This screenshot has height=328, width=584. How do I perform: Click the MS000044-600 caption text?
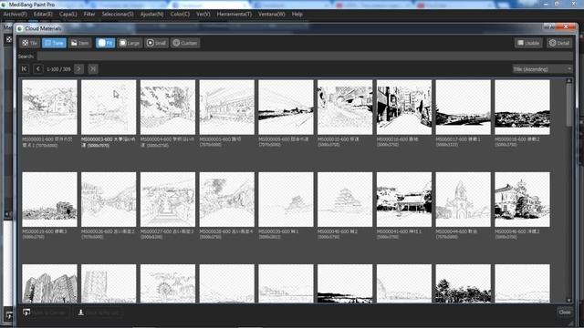[456, 233]
